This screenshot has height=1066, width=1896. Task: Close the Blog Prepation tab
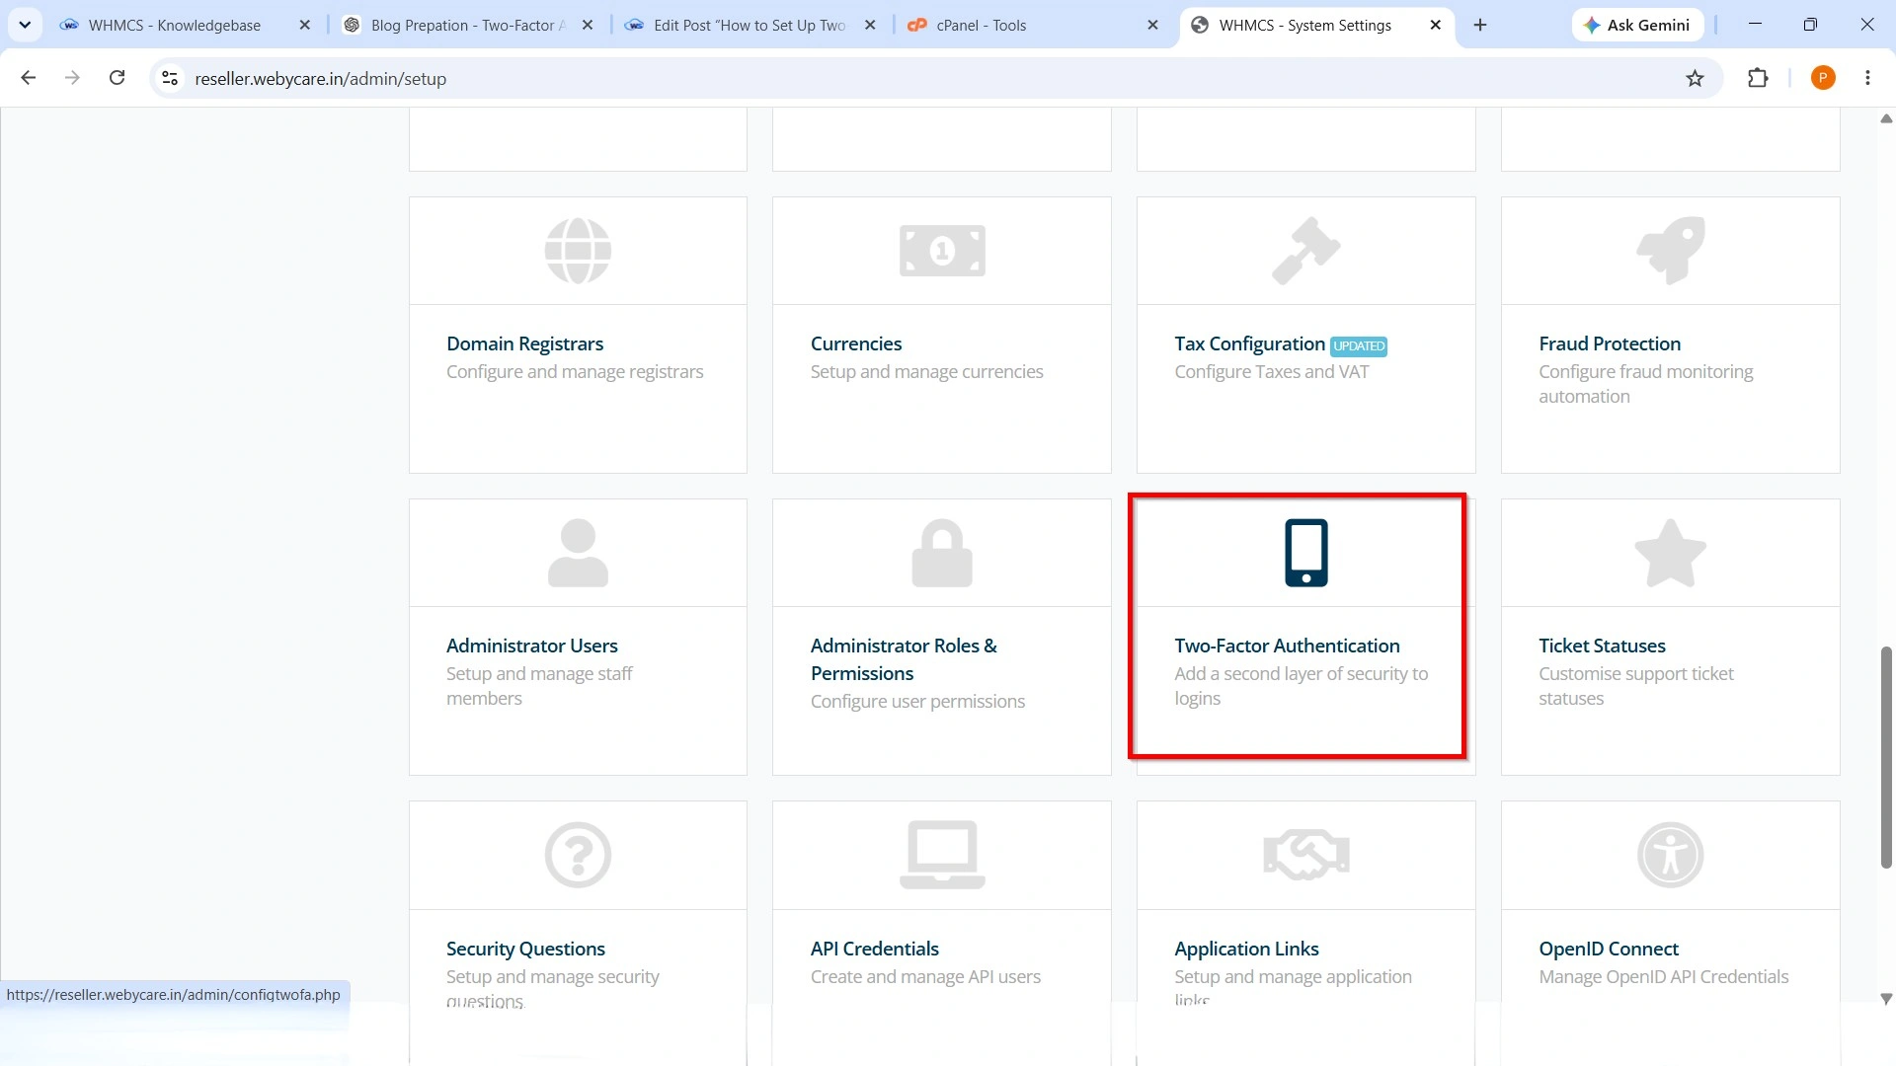588,25
